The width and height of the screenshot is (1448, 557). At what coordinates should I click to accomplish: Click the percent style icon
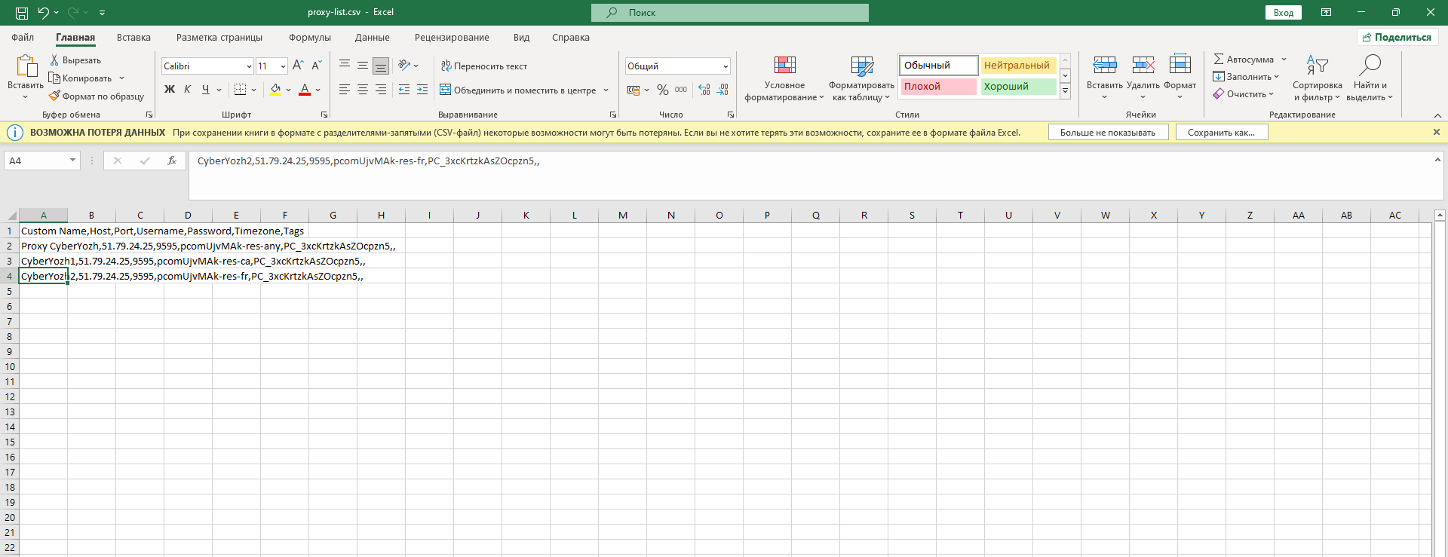tap(662, 90)
